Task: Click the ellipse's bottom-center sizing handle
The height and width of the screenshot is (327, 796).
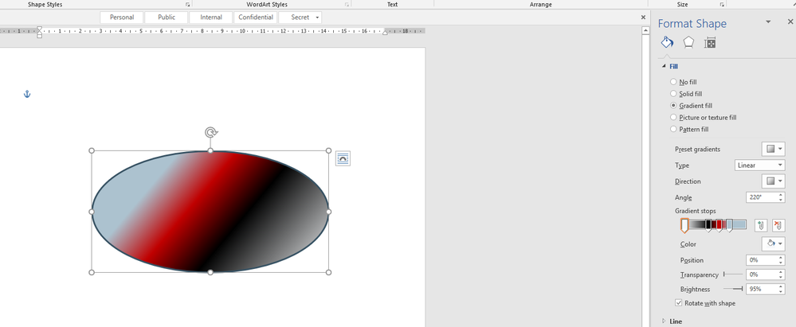Action: (x=210, y=272)
